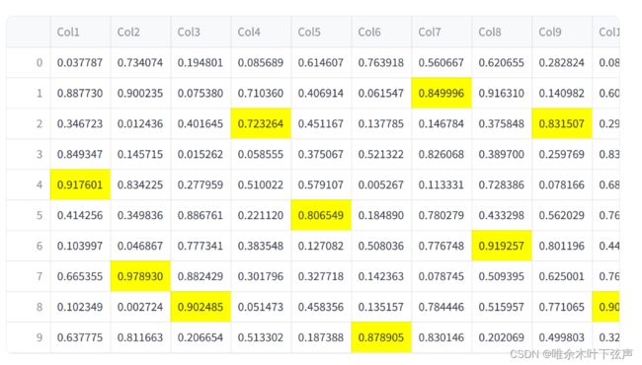The height and width of the screenshot is (365, 642).
Task: Select cell 0.002724
Action: tap(140, 307)
